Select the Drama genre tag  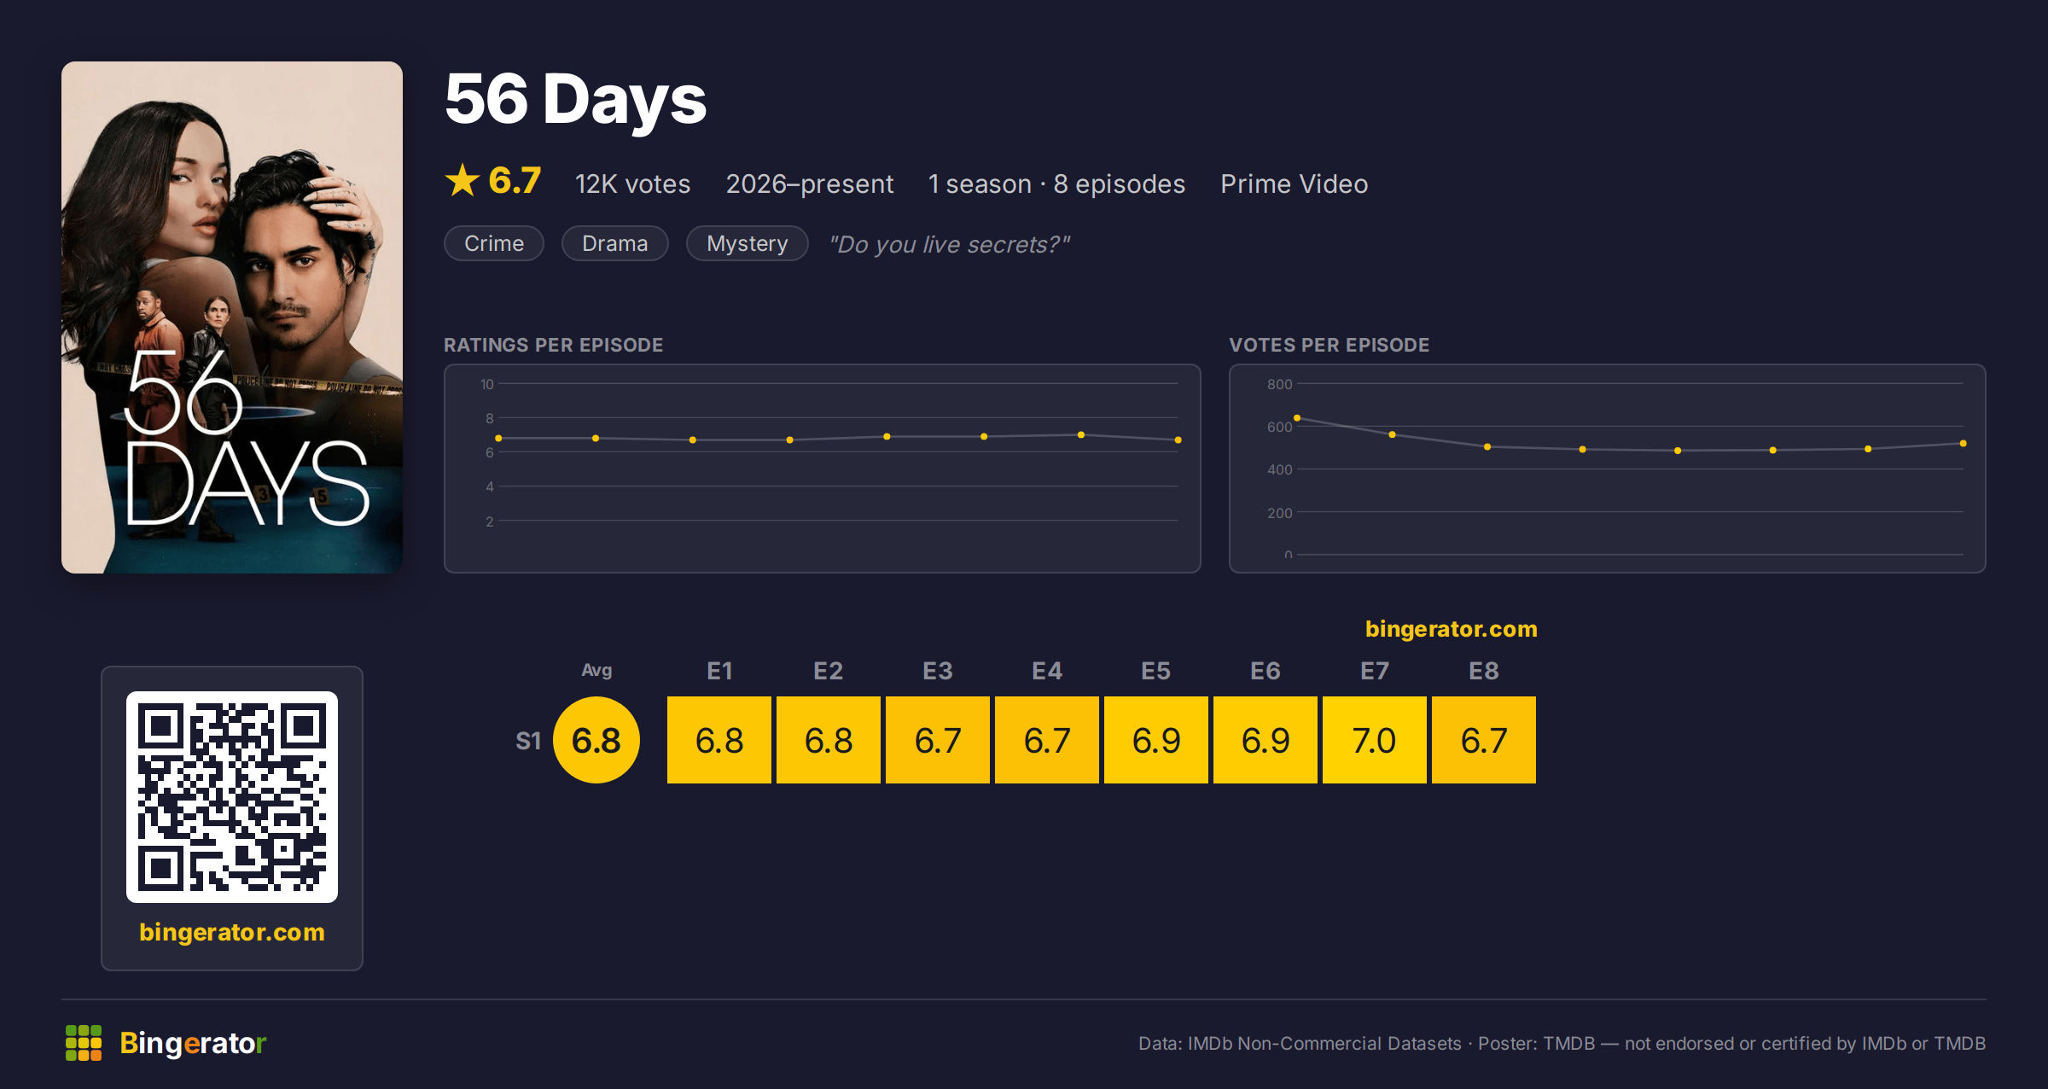(615, 243)
